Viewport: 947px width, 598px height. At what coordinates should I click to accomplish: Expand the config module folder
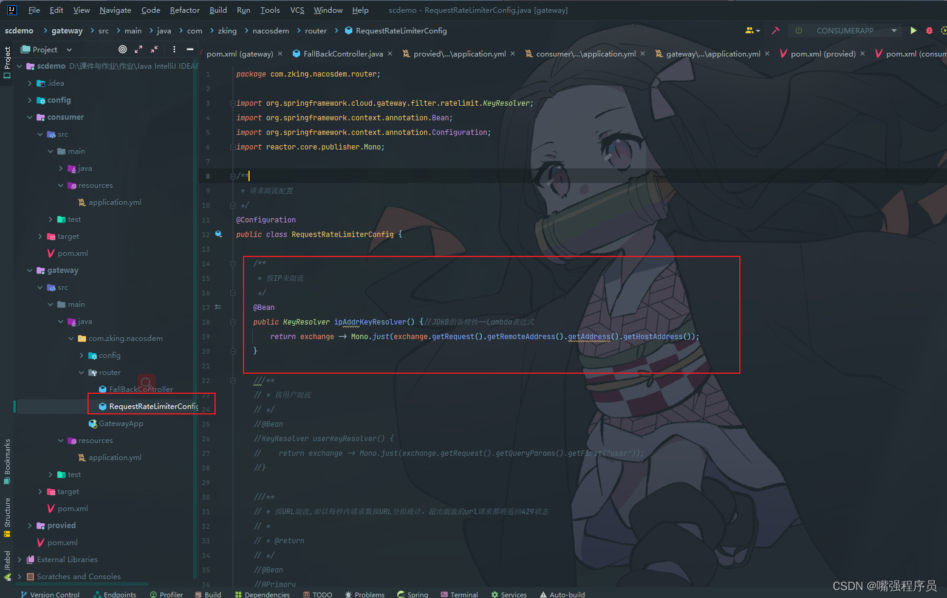pos(30,100)
